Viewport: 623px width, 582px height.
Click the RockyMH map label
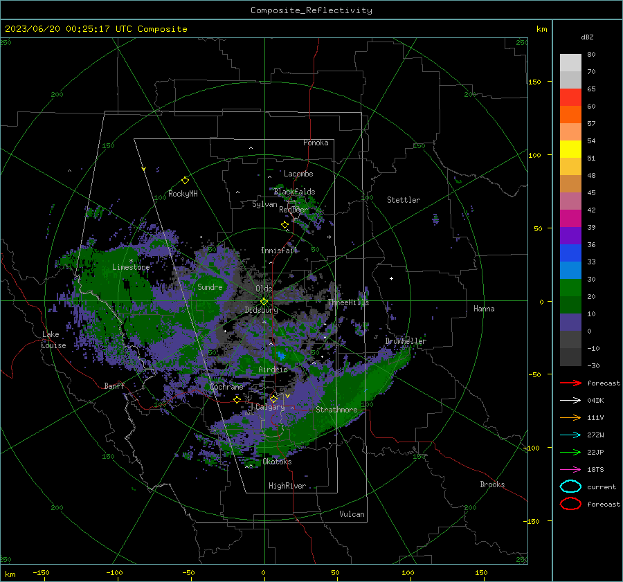(183, 194)
